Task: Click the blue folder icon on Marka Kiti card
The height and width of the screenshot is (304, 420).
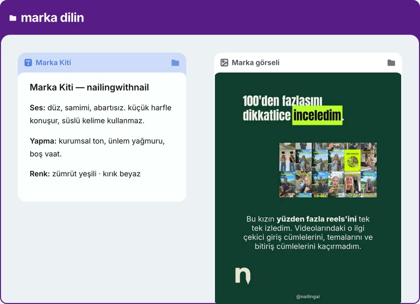Action: tap(176, 63)
